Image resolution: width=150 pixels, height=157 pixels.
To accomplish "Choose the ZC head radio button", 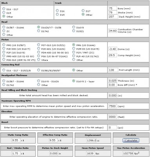I will pos(4,31).
